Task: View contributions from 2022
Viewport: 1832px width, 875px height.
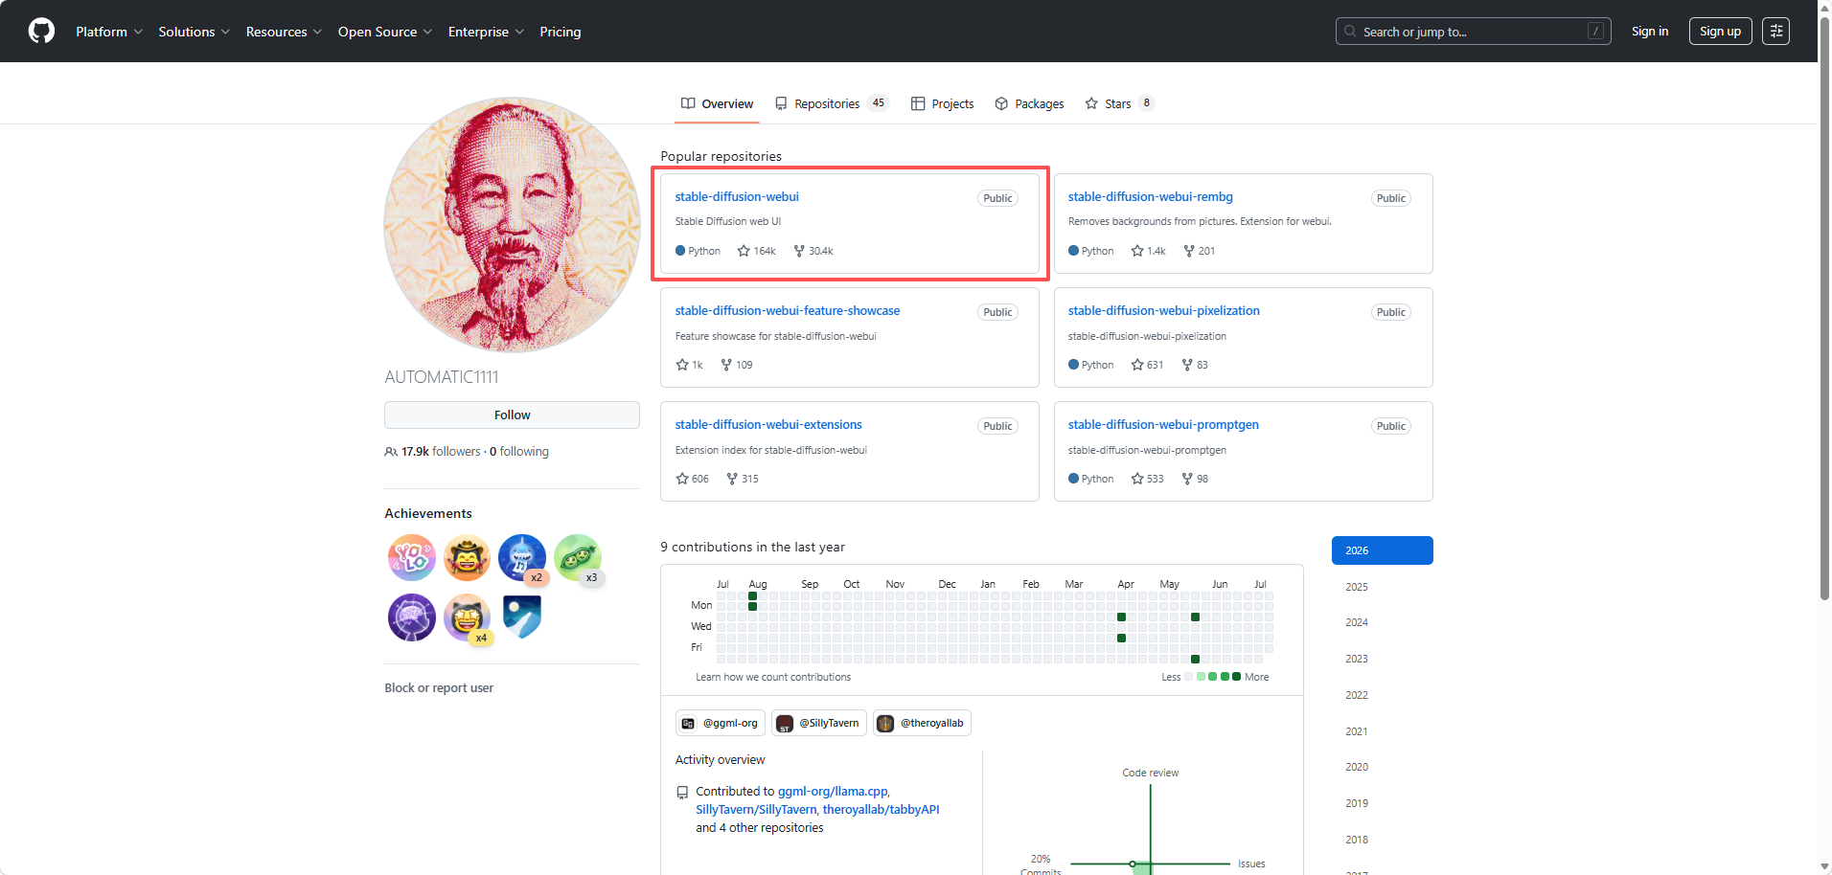Action: coord(1383,695)
